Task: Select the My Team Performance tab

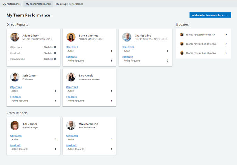Action: [x=38, y=4]
